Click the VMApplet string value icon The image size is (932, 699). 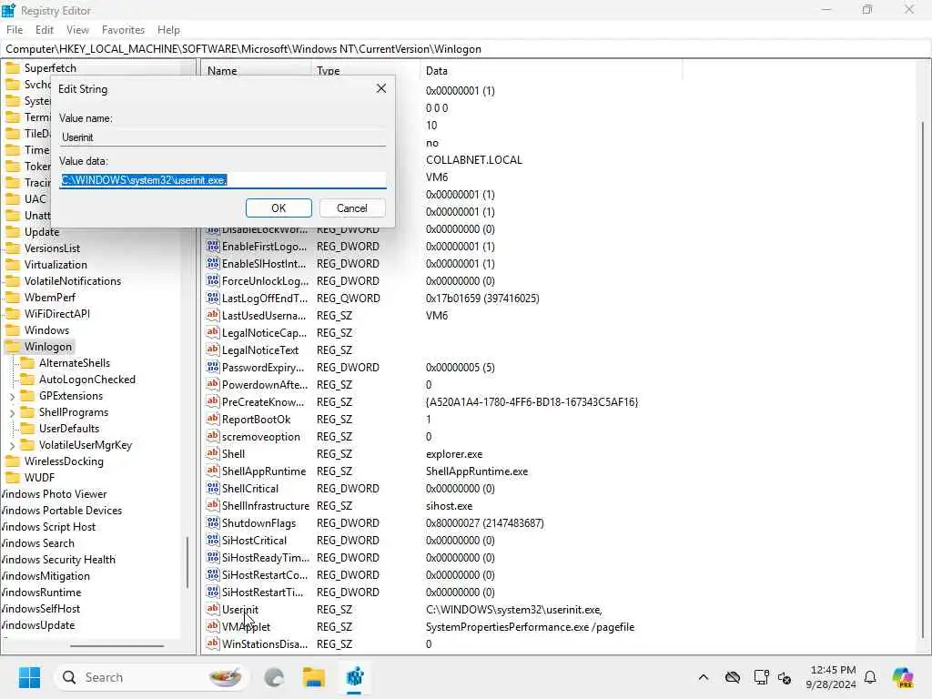213,626
